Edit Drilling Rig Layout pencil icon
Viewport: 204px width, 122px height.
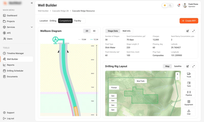tap(188, 66)
